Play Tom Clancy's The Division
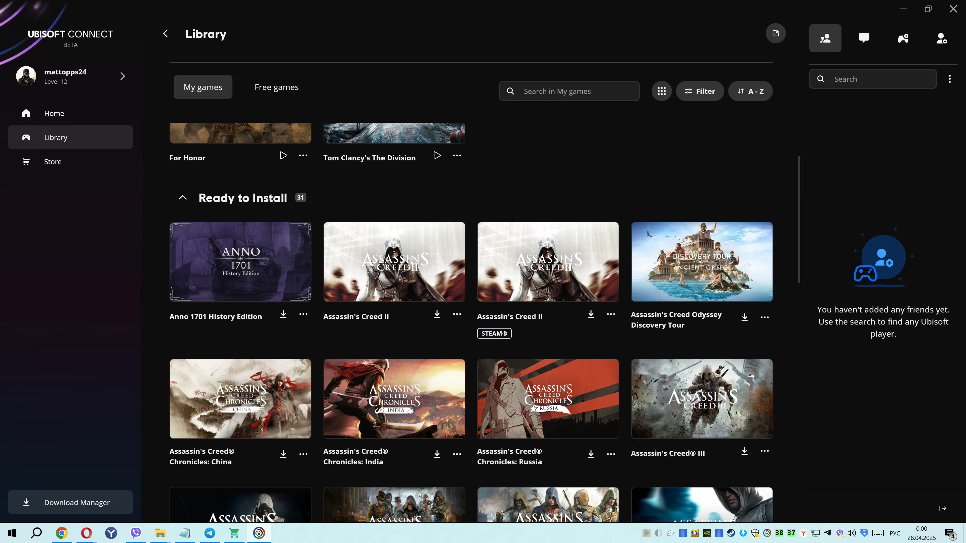Image resolution: width=966 pixels, height=543 pixels. 437,156
